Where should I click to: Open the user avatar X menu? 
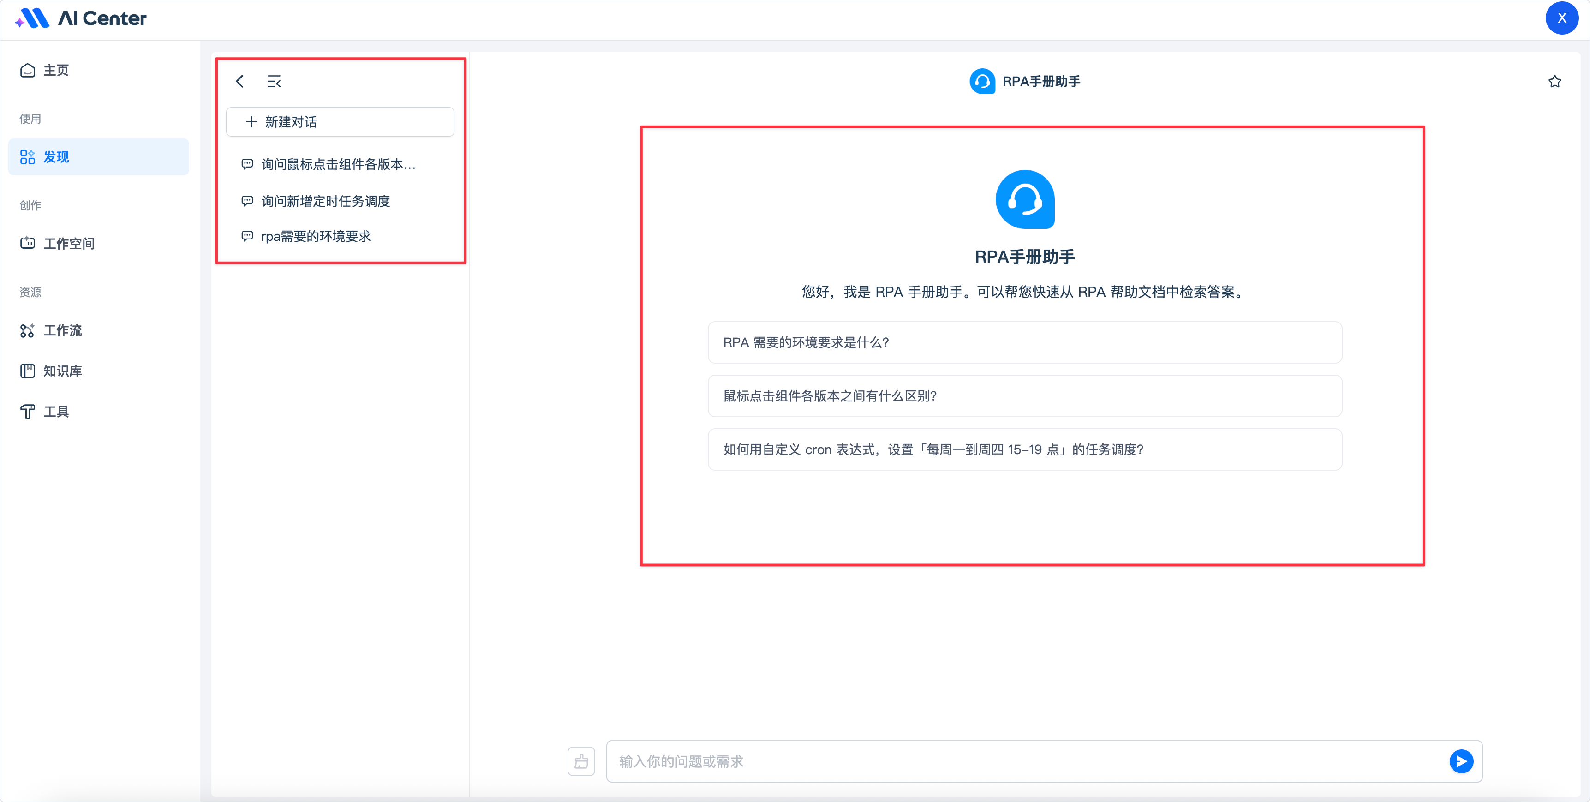tap(1561, 18)
